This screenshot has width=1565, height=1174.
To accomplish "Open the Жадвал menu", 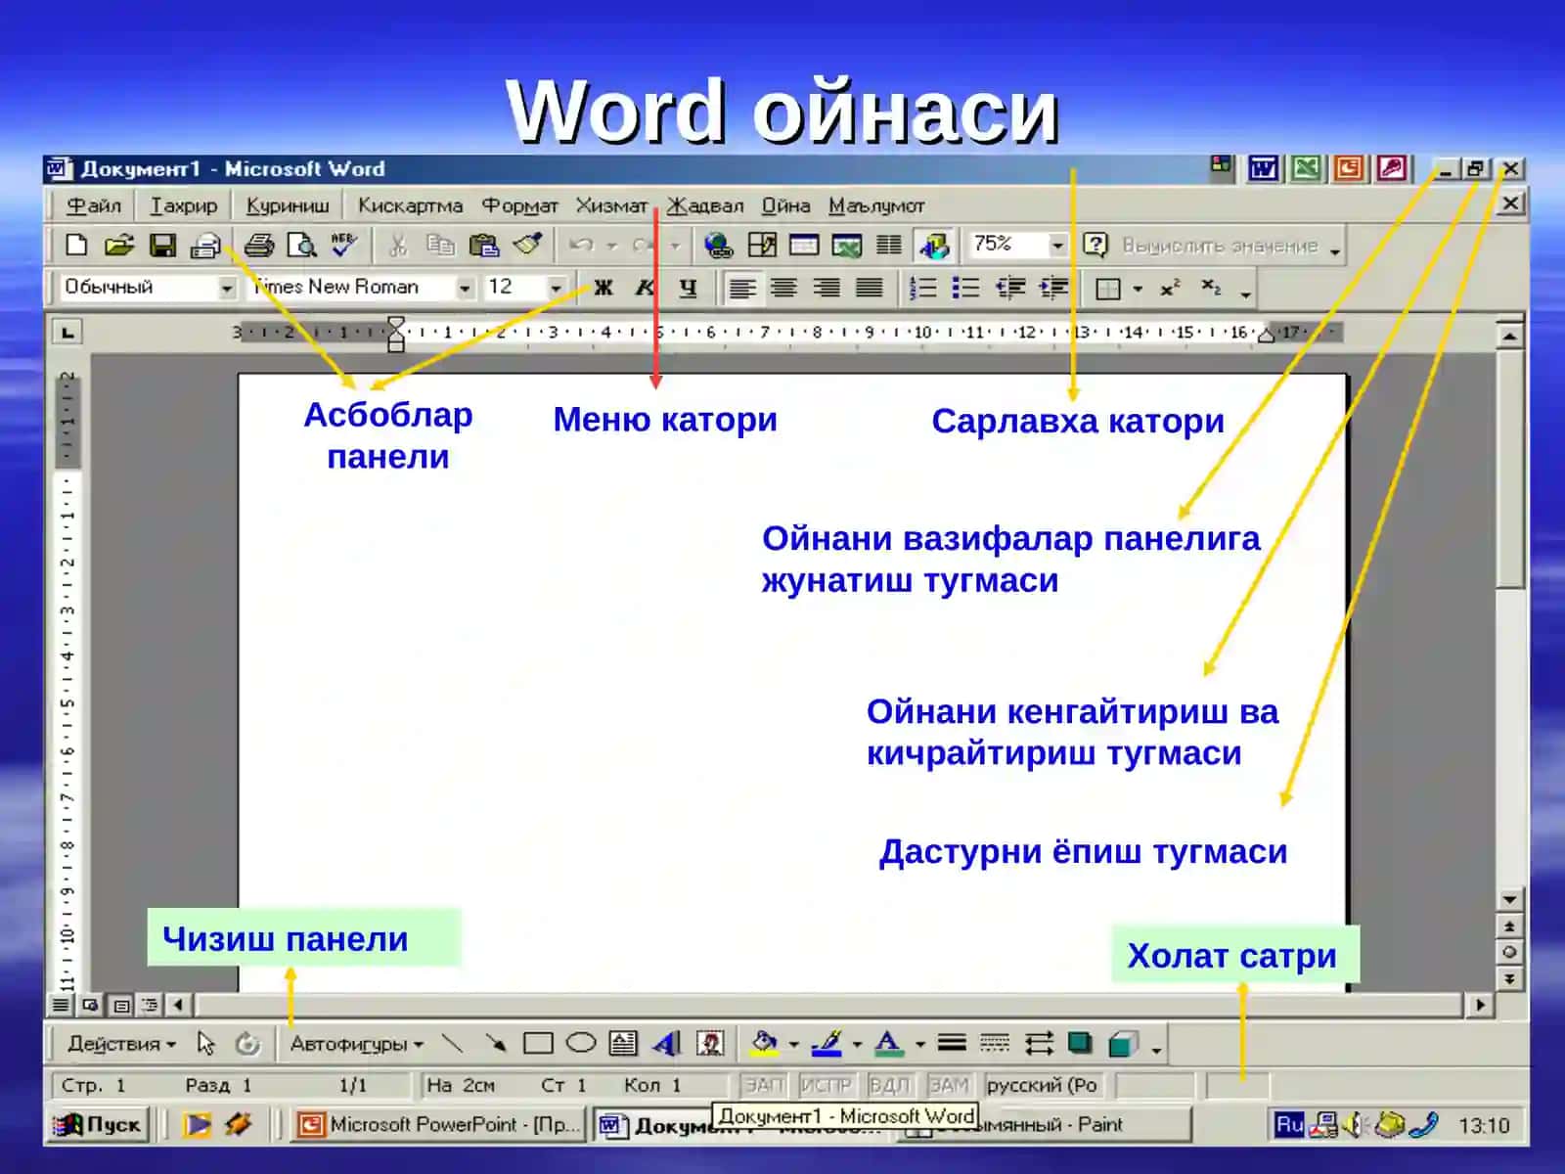I will pyautogui.click(x=705, y=205).
